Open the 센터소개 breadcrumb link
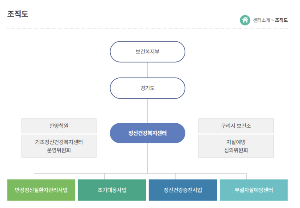 261,20
